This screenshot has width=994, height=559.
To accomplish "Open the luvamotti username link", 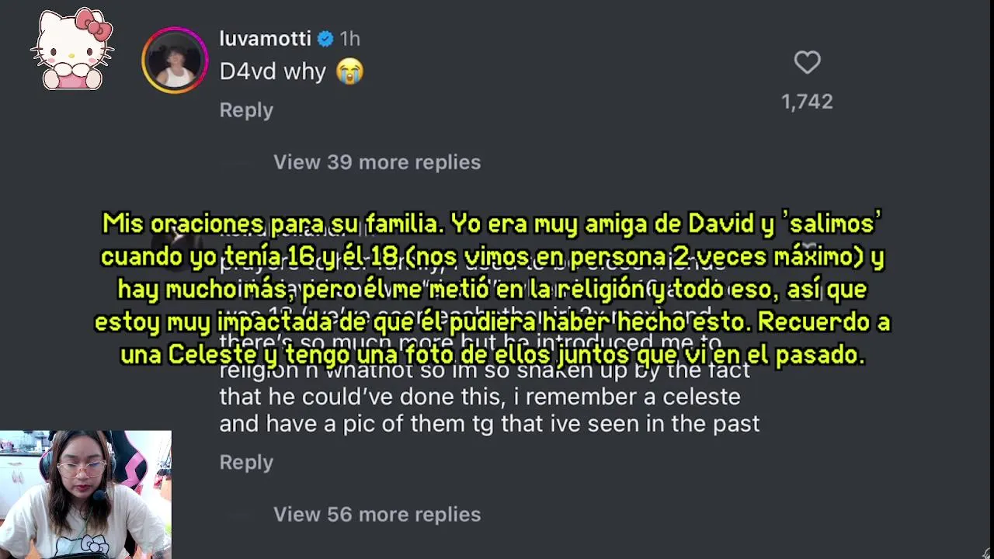I will pyautogui.click(x=266, y=39).
